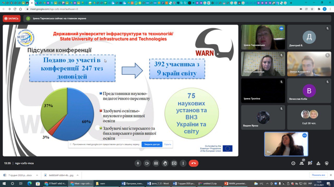Screen dimensions: 334x187
Task: Click the Скрыть link in sharing bar
Action: [x=168, y=144]
